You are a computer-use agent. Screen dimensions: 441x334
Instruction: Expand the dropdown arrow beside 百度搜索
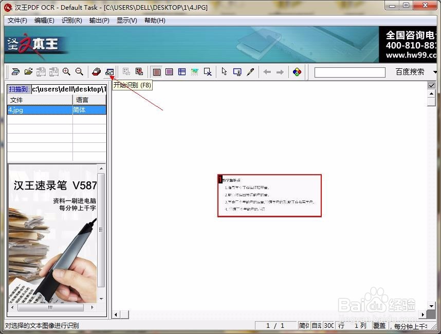(435, 72)
